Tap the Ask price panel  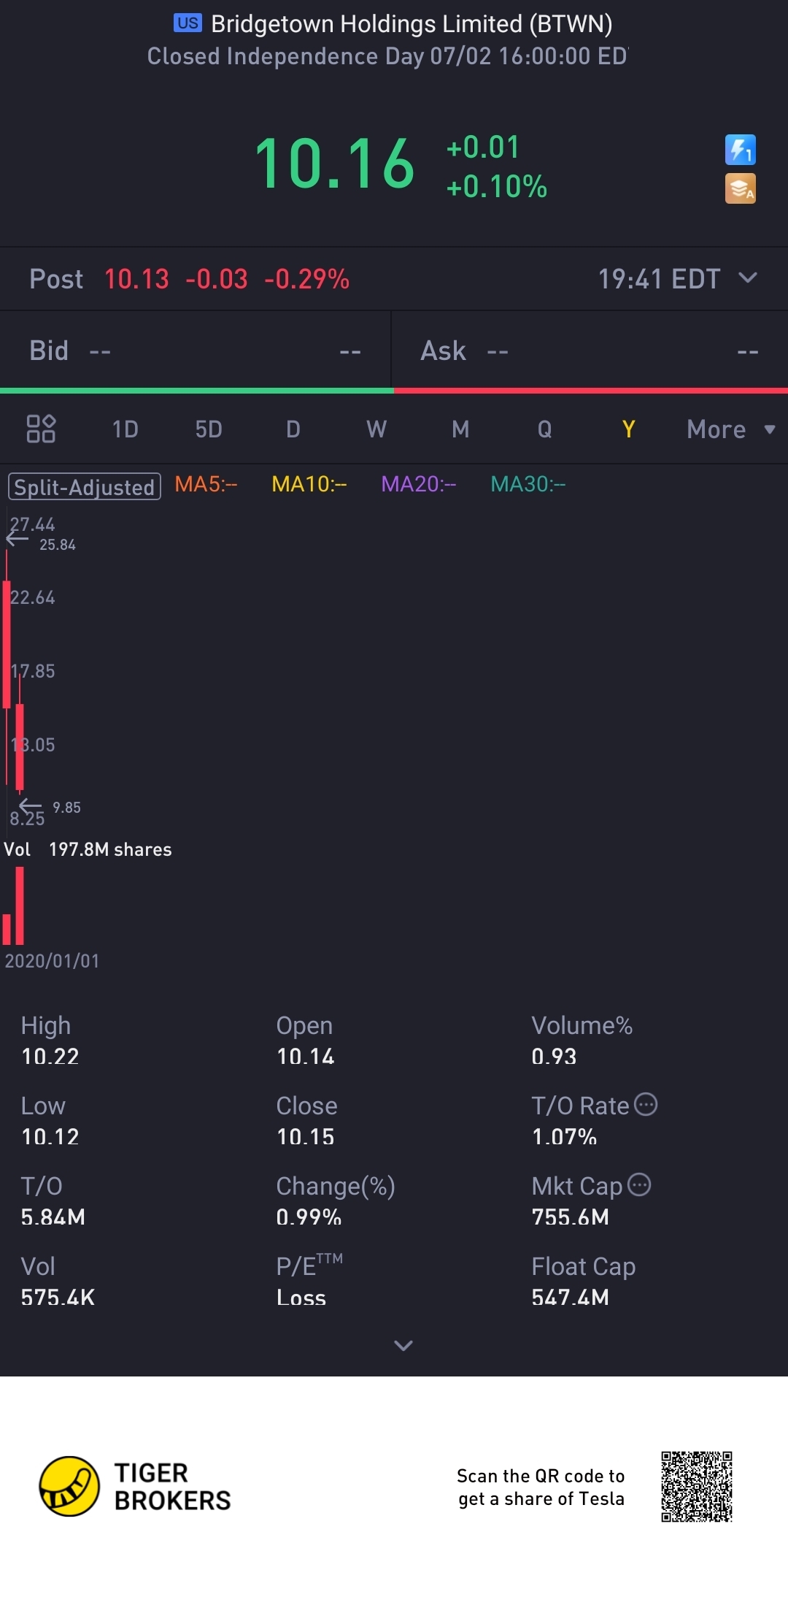pyautogui.click(x=590, y=351)
